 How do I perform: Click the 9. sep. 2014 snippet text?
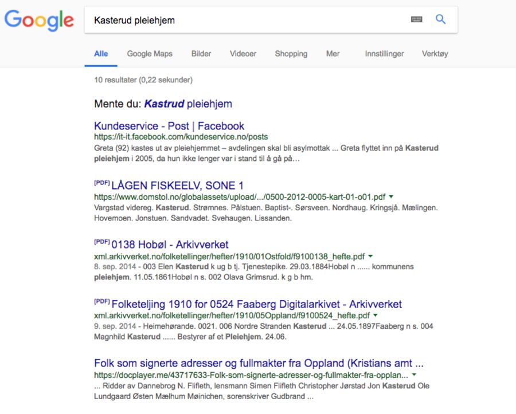(264, 331)
